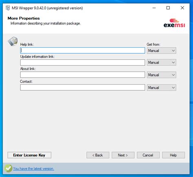Image resolution: width=193 pixels, height=177 pixels.
Task: Open Help from the bottom button
Action: coord(173,155)
